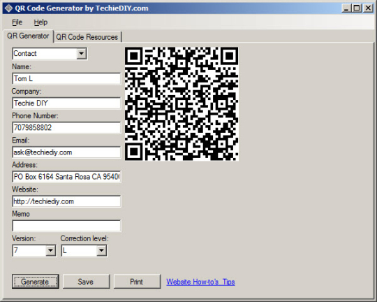Click the 'Email:' label
Image resolution: width=377 pixels, height=302 pixels.
[21, 141]
